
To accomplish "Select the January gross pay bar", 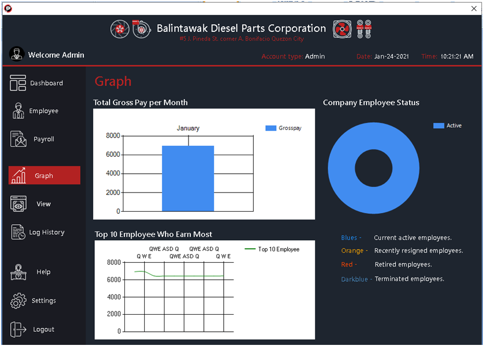I will coord(189,178).
